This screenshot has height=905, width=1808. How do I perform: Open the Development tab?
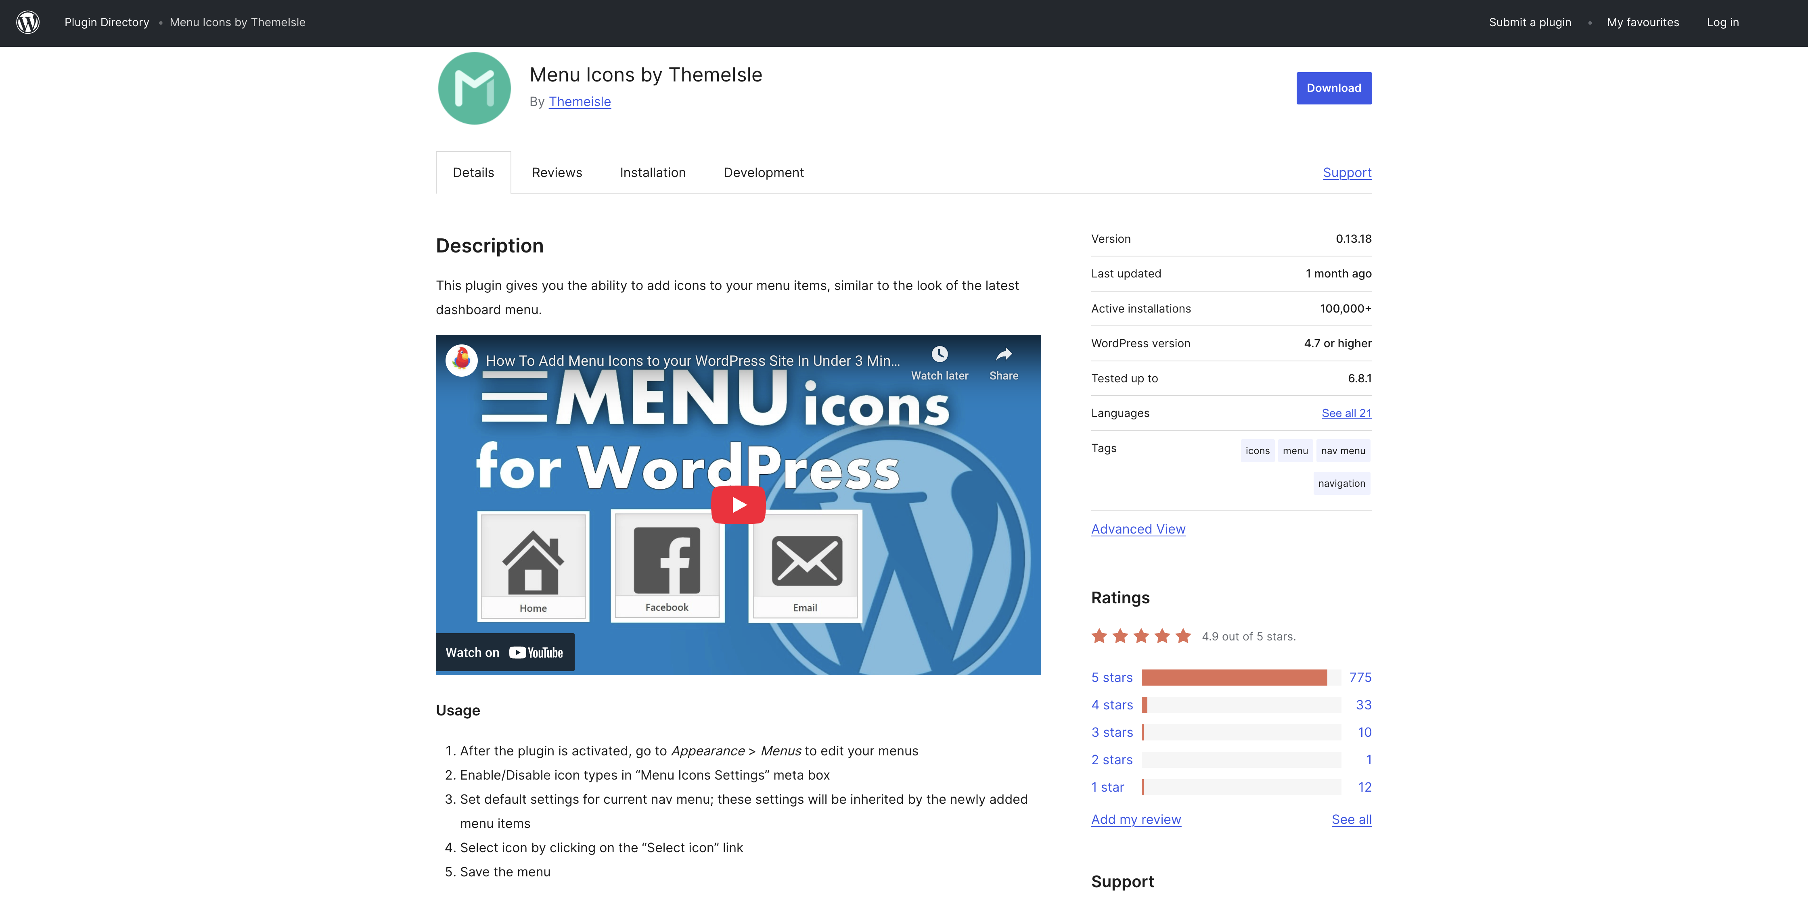pos(763,173)
